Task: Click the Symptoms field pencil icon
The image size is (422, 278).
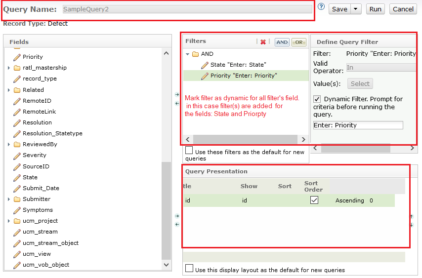Action: (x=17, y=210)
